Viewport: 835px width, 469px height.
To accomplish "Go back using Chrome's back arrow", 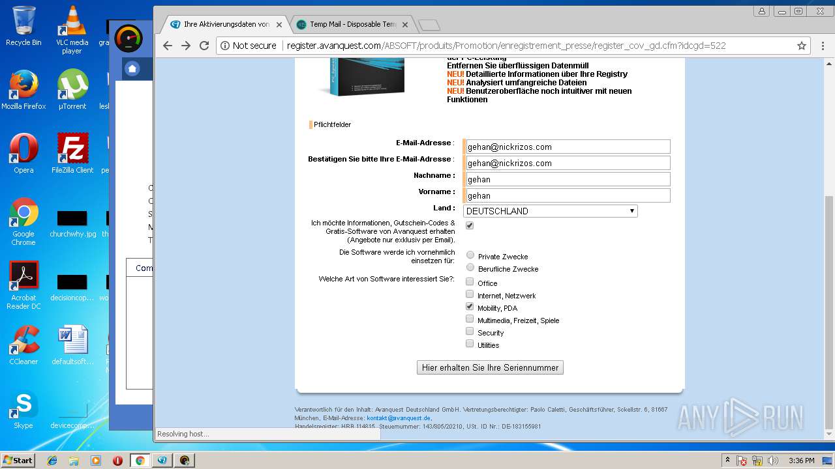I will [168, 46].
